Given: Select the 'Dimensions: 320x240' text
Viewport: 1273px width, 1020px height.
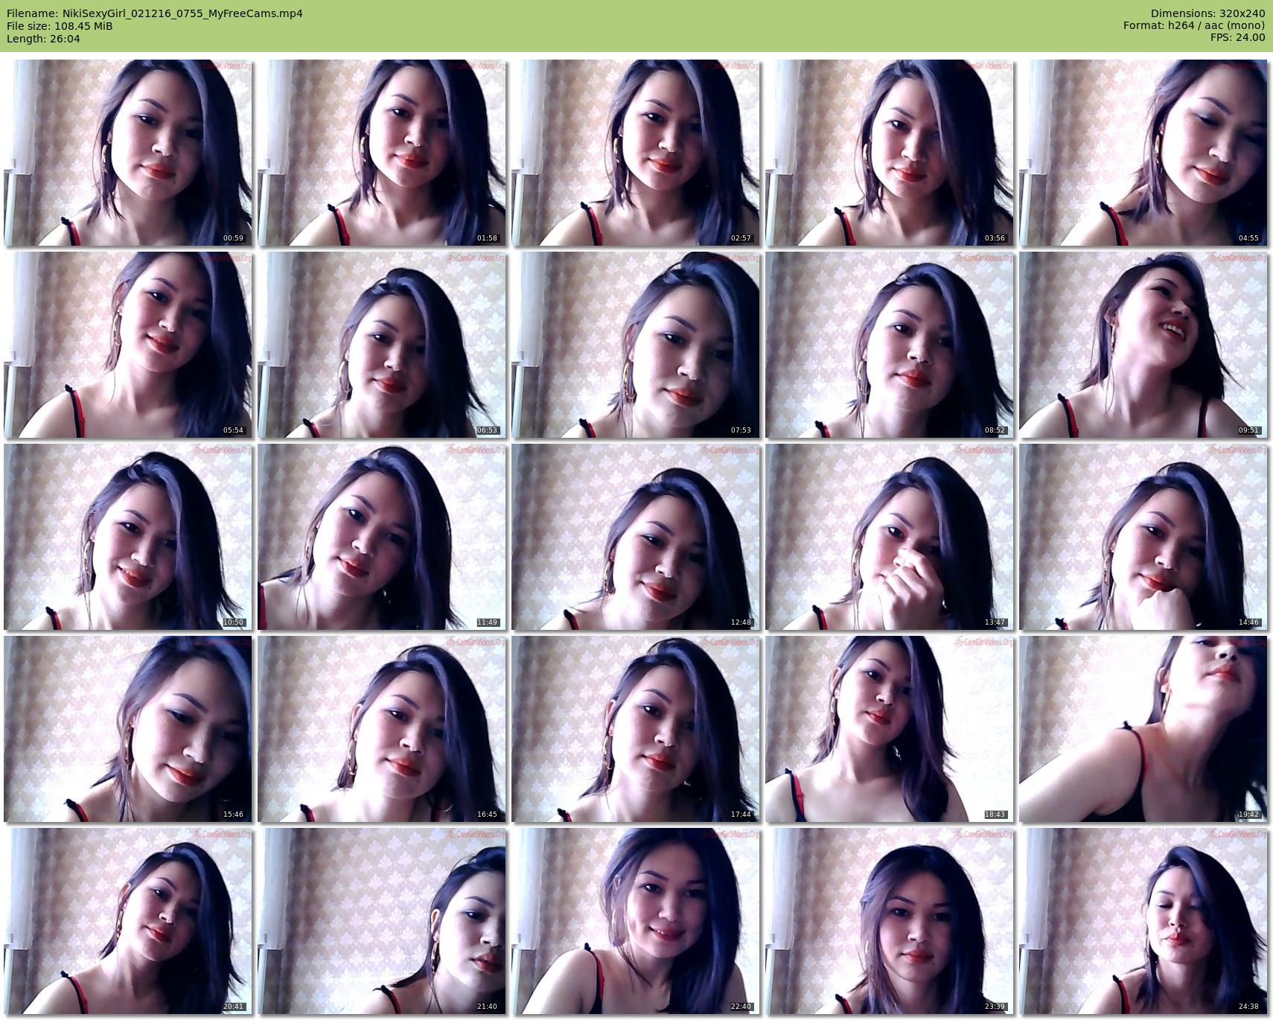Looking at the screenshot, I should 1207,13.
